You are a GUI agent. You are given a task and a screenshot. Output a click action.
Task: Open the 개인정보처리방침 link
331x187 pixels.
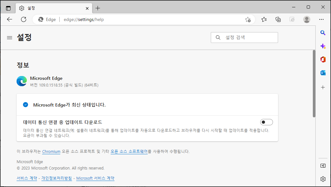point(56,178)
